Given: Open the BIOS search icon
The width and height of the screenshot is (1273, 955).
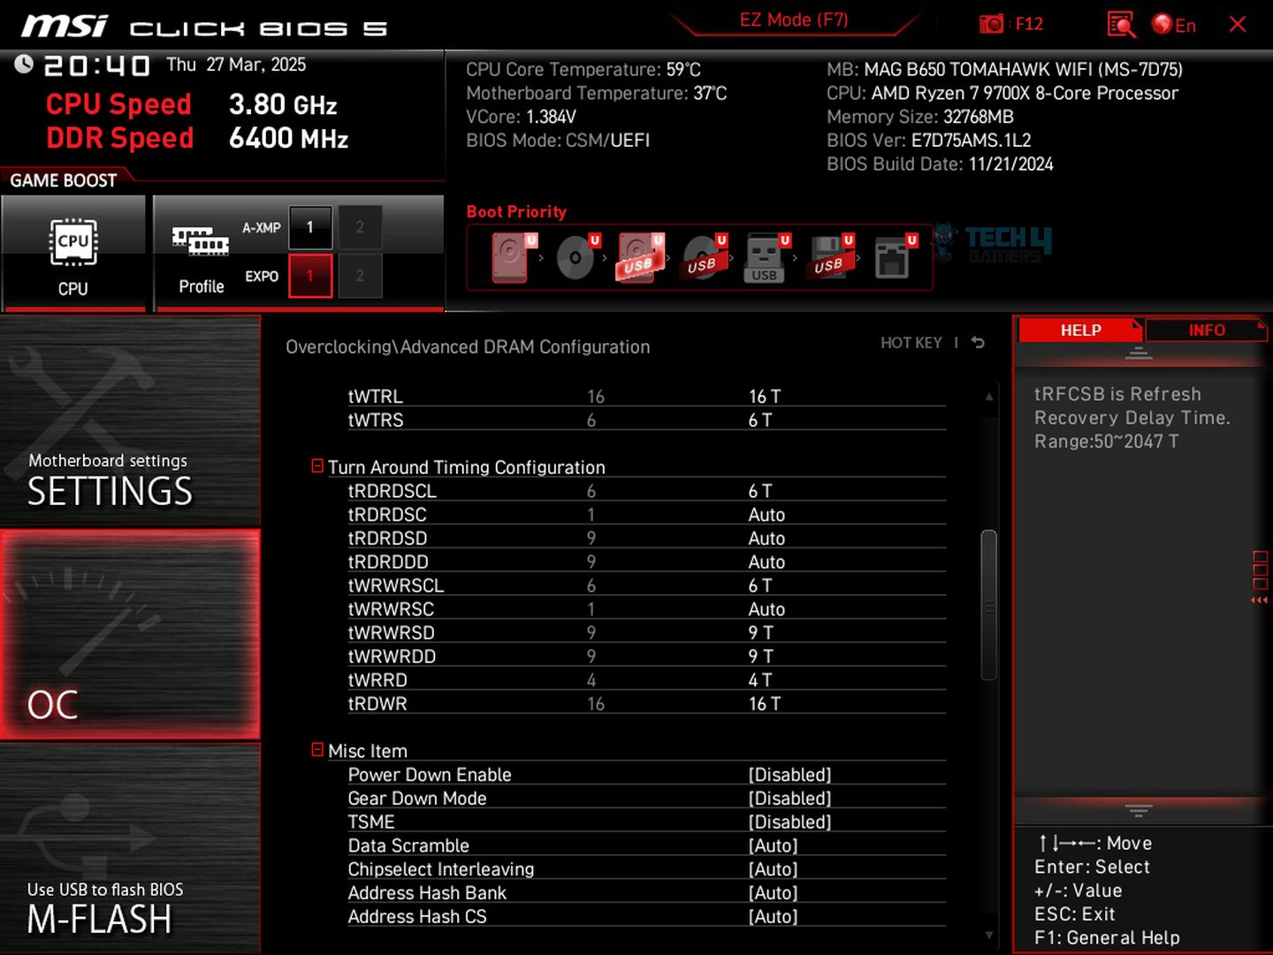Looking at the screenshot, I should pos(1120,24).
